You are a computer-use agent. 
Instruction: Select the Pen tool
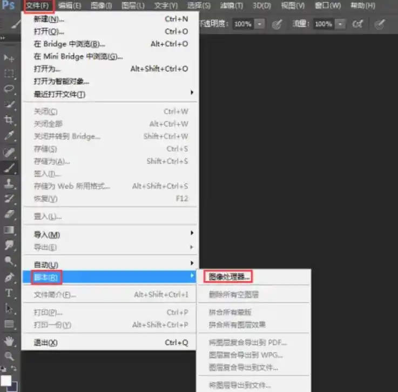click(9, 277)
